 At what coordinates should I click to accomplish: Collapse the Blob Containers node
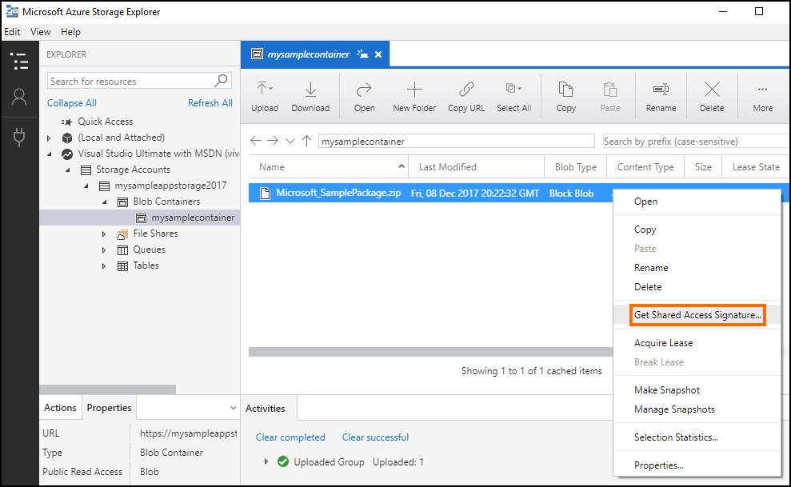[x=104, y=202]
